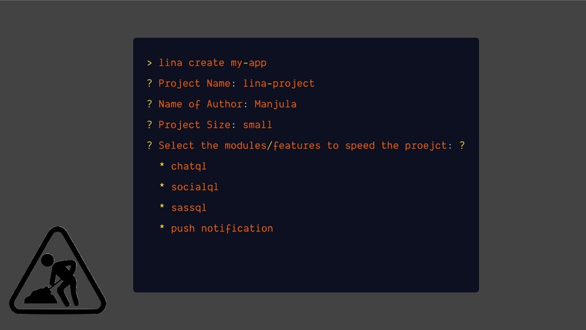Select the socialql module option

[x=195, y=187]
